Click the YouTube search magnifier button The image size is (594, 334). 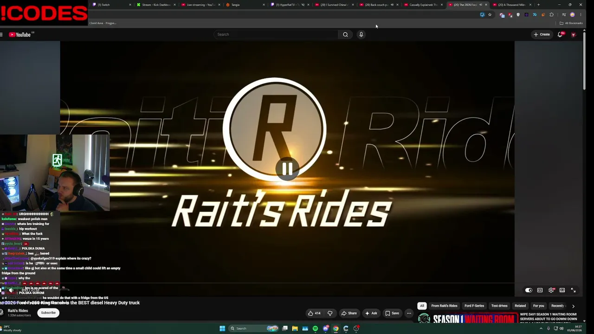(345, 34)
